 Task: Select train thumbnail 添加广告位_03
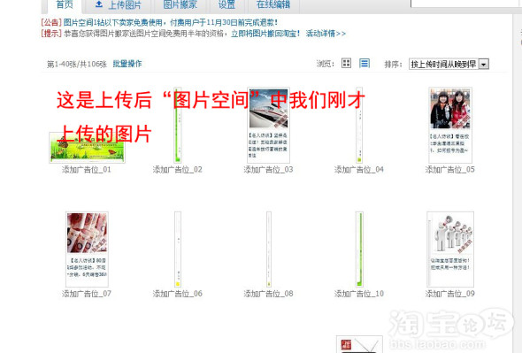269,126
